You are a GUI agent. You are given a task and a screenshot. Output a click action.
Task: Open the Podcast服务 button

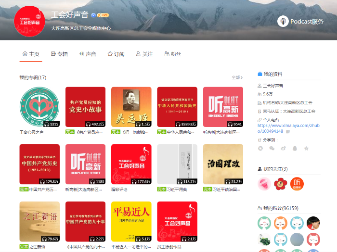(x=300, y=21)
